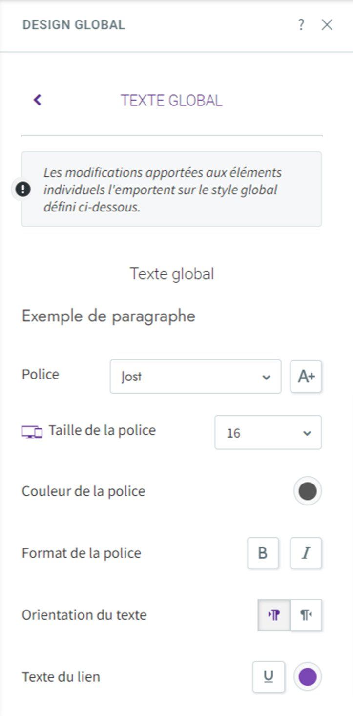Click the TEXTE GLOBAL heading
Viewport: 353px width, 716px height.
click(171, 100)
